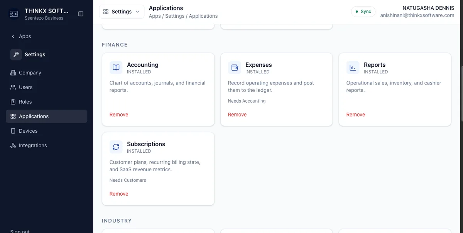The width and height of the screenshot is (463, 233).
Task: Select the Accounting card title
Action: pyautogui.click(x=143, y=65)
